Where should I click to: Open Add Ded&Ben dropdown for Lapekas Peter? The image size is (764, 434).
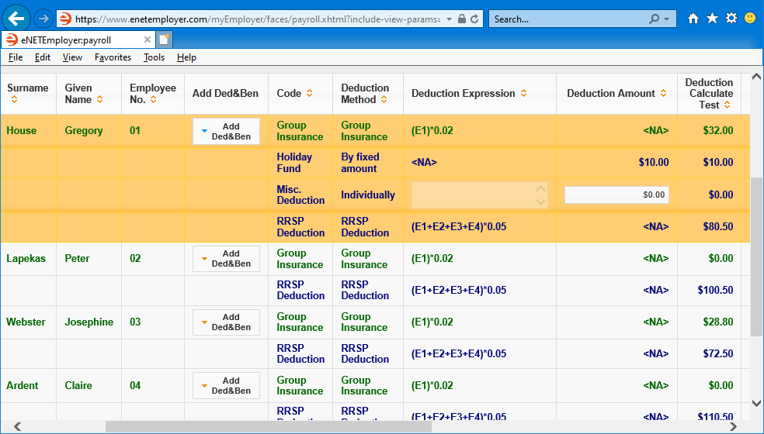click(x=226, y=259)
